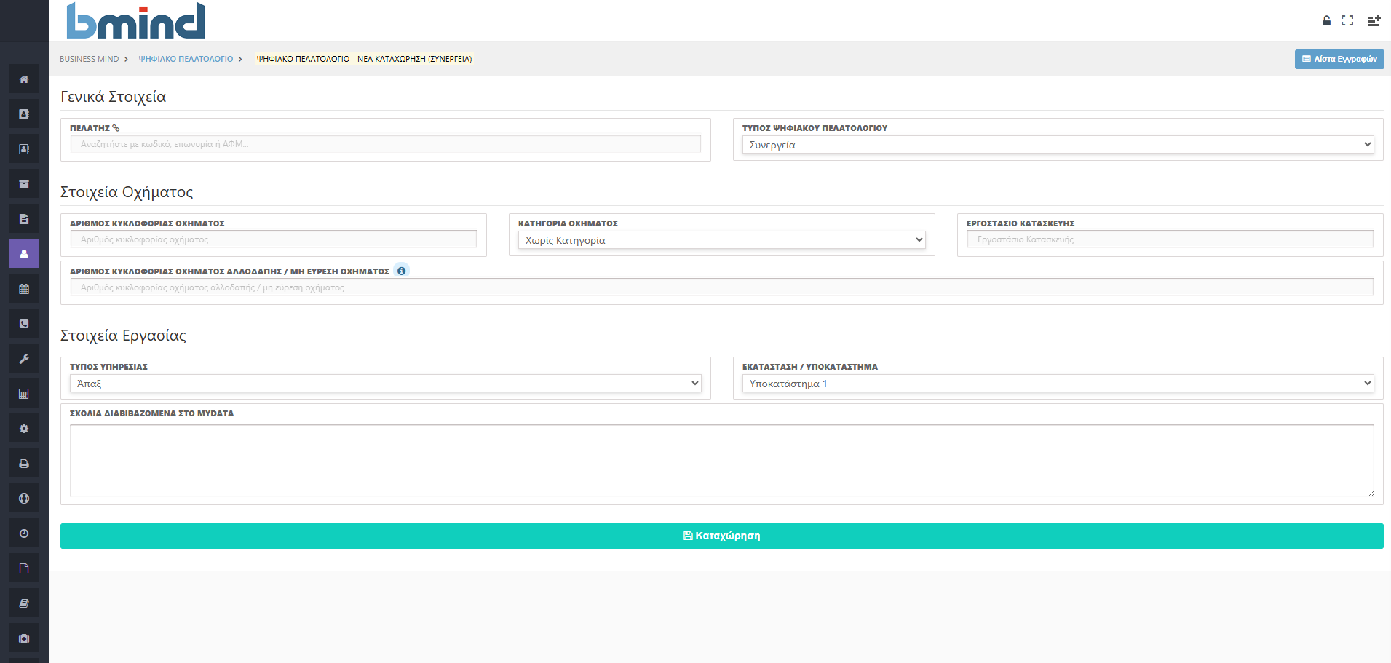1391x663 pixels.
Task: Open the home icon in sidebar
Action: point(24,79)
